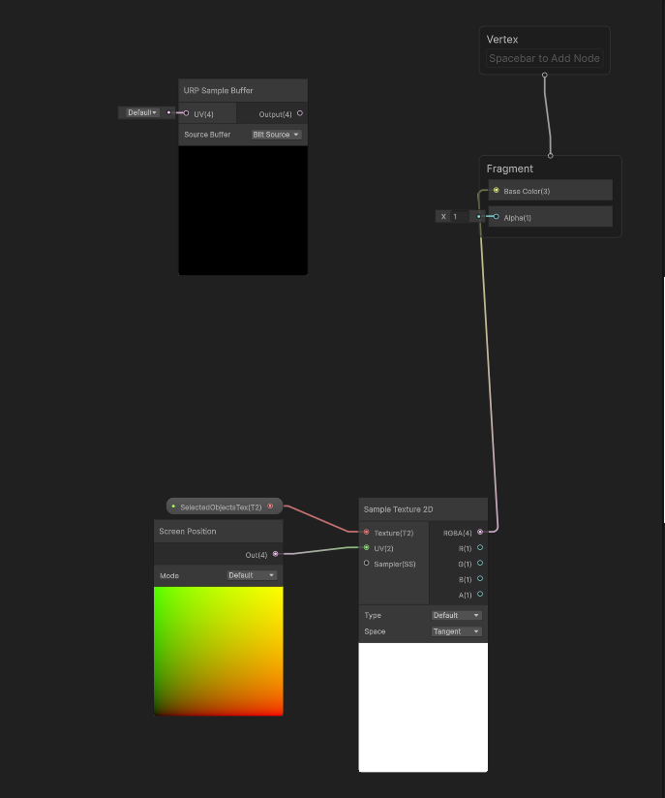Click the Out(4) port on Screen Position
Image resolution: width=665 pixels, height=798 pixels.
click(276, 554)
